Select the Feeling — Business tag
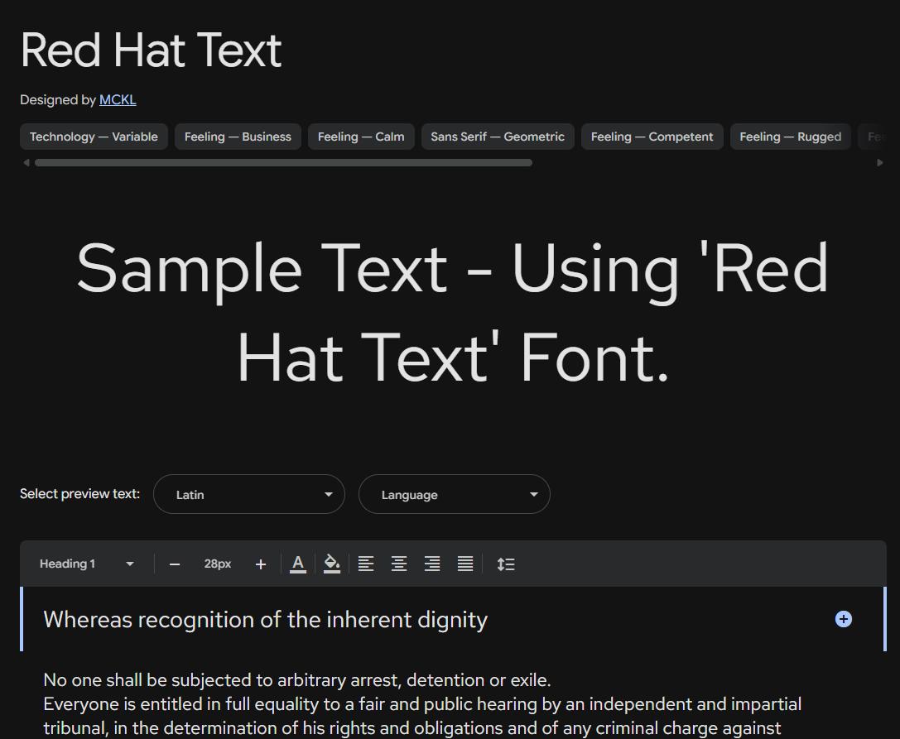The width and height of the screenshot is (900, 739). (238, 137)
